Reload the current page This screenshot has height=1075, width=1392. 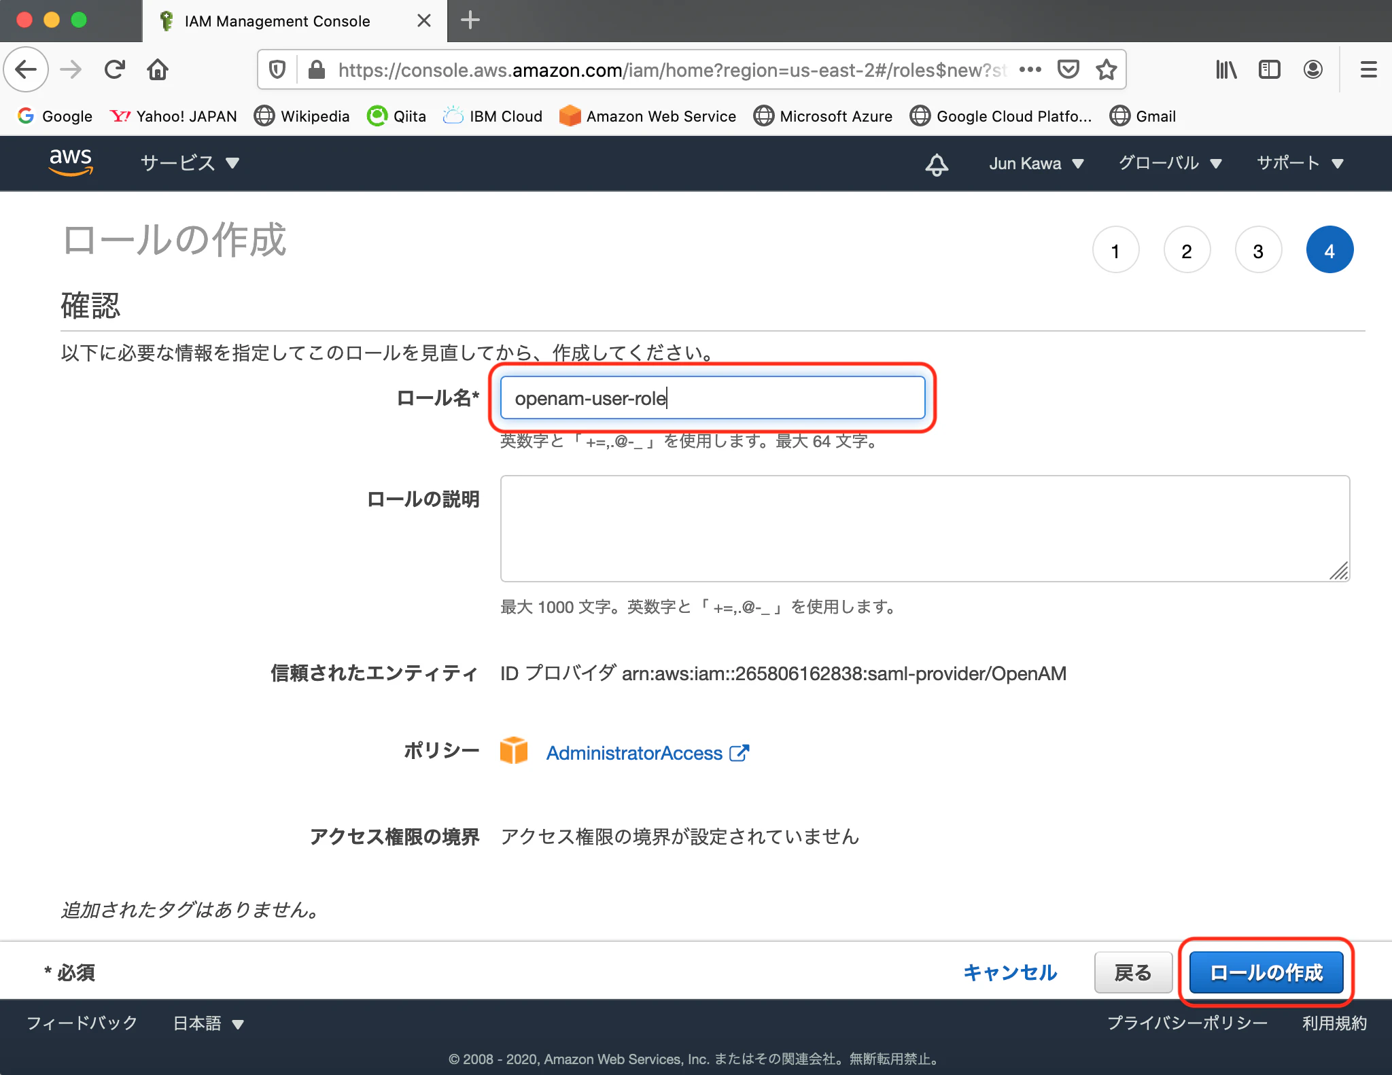tap(114, 69)
